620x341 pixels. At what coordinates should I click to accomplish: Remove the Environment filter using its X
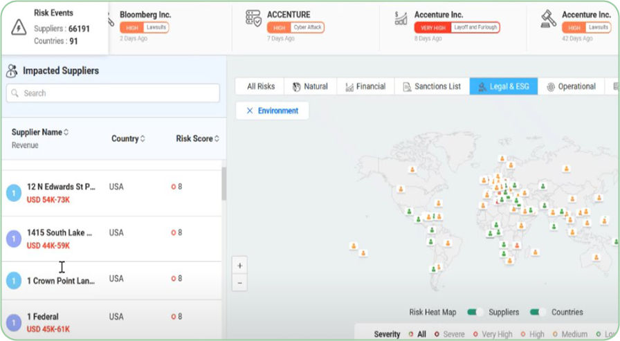click(250, 111)
